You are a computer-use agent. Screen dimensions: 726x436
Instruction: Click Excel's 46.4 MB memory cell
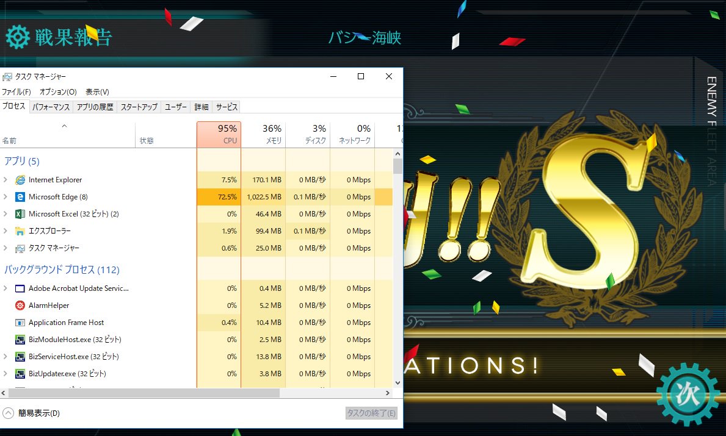coord(263,214)
